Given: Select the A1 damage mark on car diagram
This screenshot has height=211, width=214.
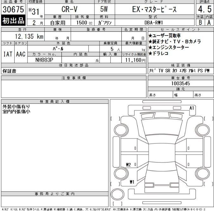Looking at the screenshot, I should (x=192, y=108).
